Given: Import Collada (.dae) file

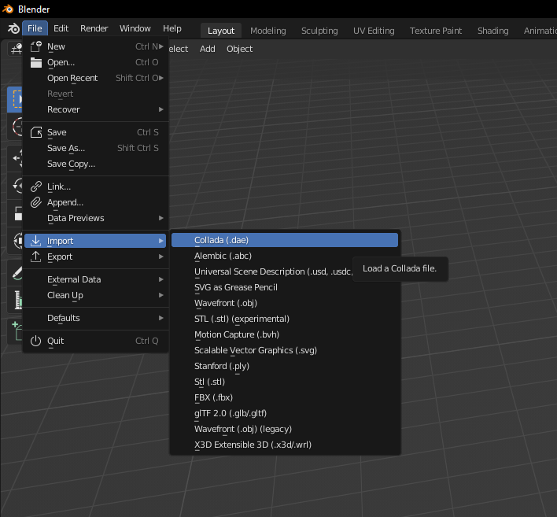Looking at the screenshot, I should [x=285, y=240].
